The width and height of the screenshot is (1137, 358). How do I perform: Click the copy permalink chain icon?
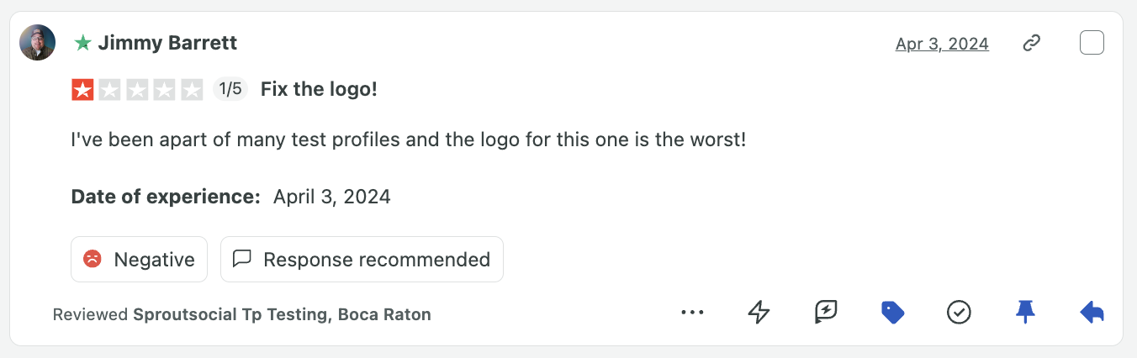click(x=1032, y=43)
